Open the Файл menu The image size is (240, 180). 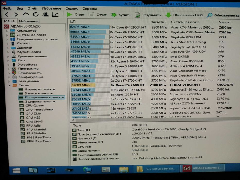[x=7, y=8]
